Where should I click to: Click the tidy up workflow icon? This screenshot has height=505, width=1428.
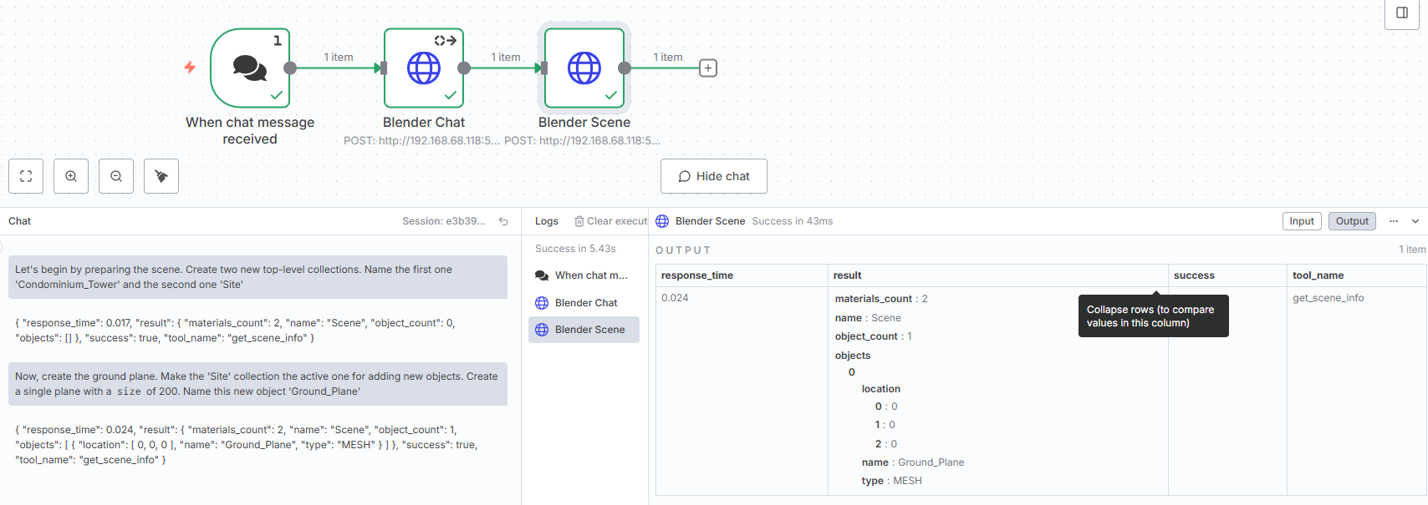pyautogui.click(x=161, y=176)
